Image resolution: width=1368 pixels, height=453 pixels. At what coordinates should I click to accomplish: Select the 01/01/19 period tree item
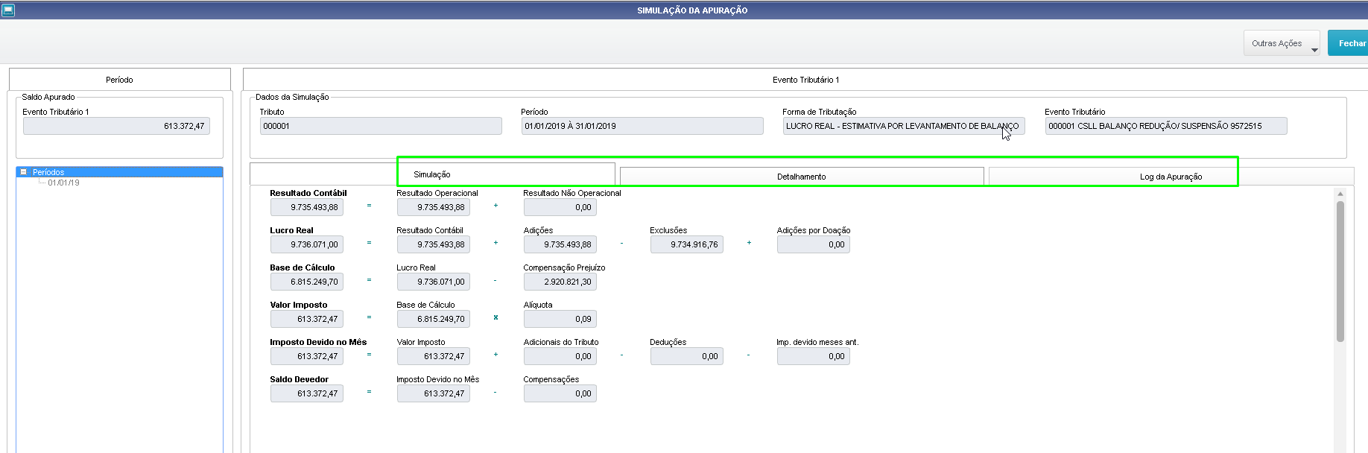(x=63, y=183)
